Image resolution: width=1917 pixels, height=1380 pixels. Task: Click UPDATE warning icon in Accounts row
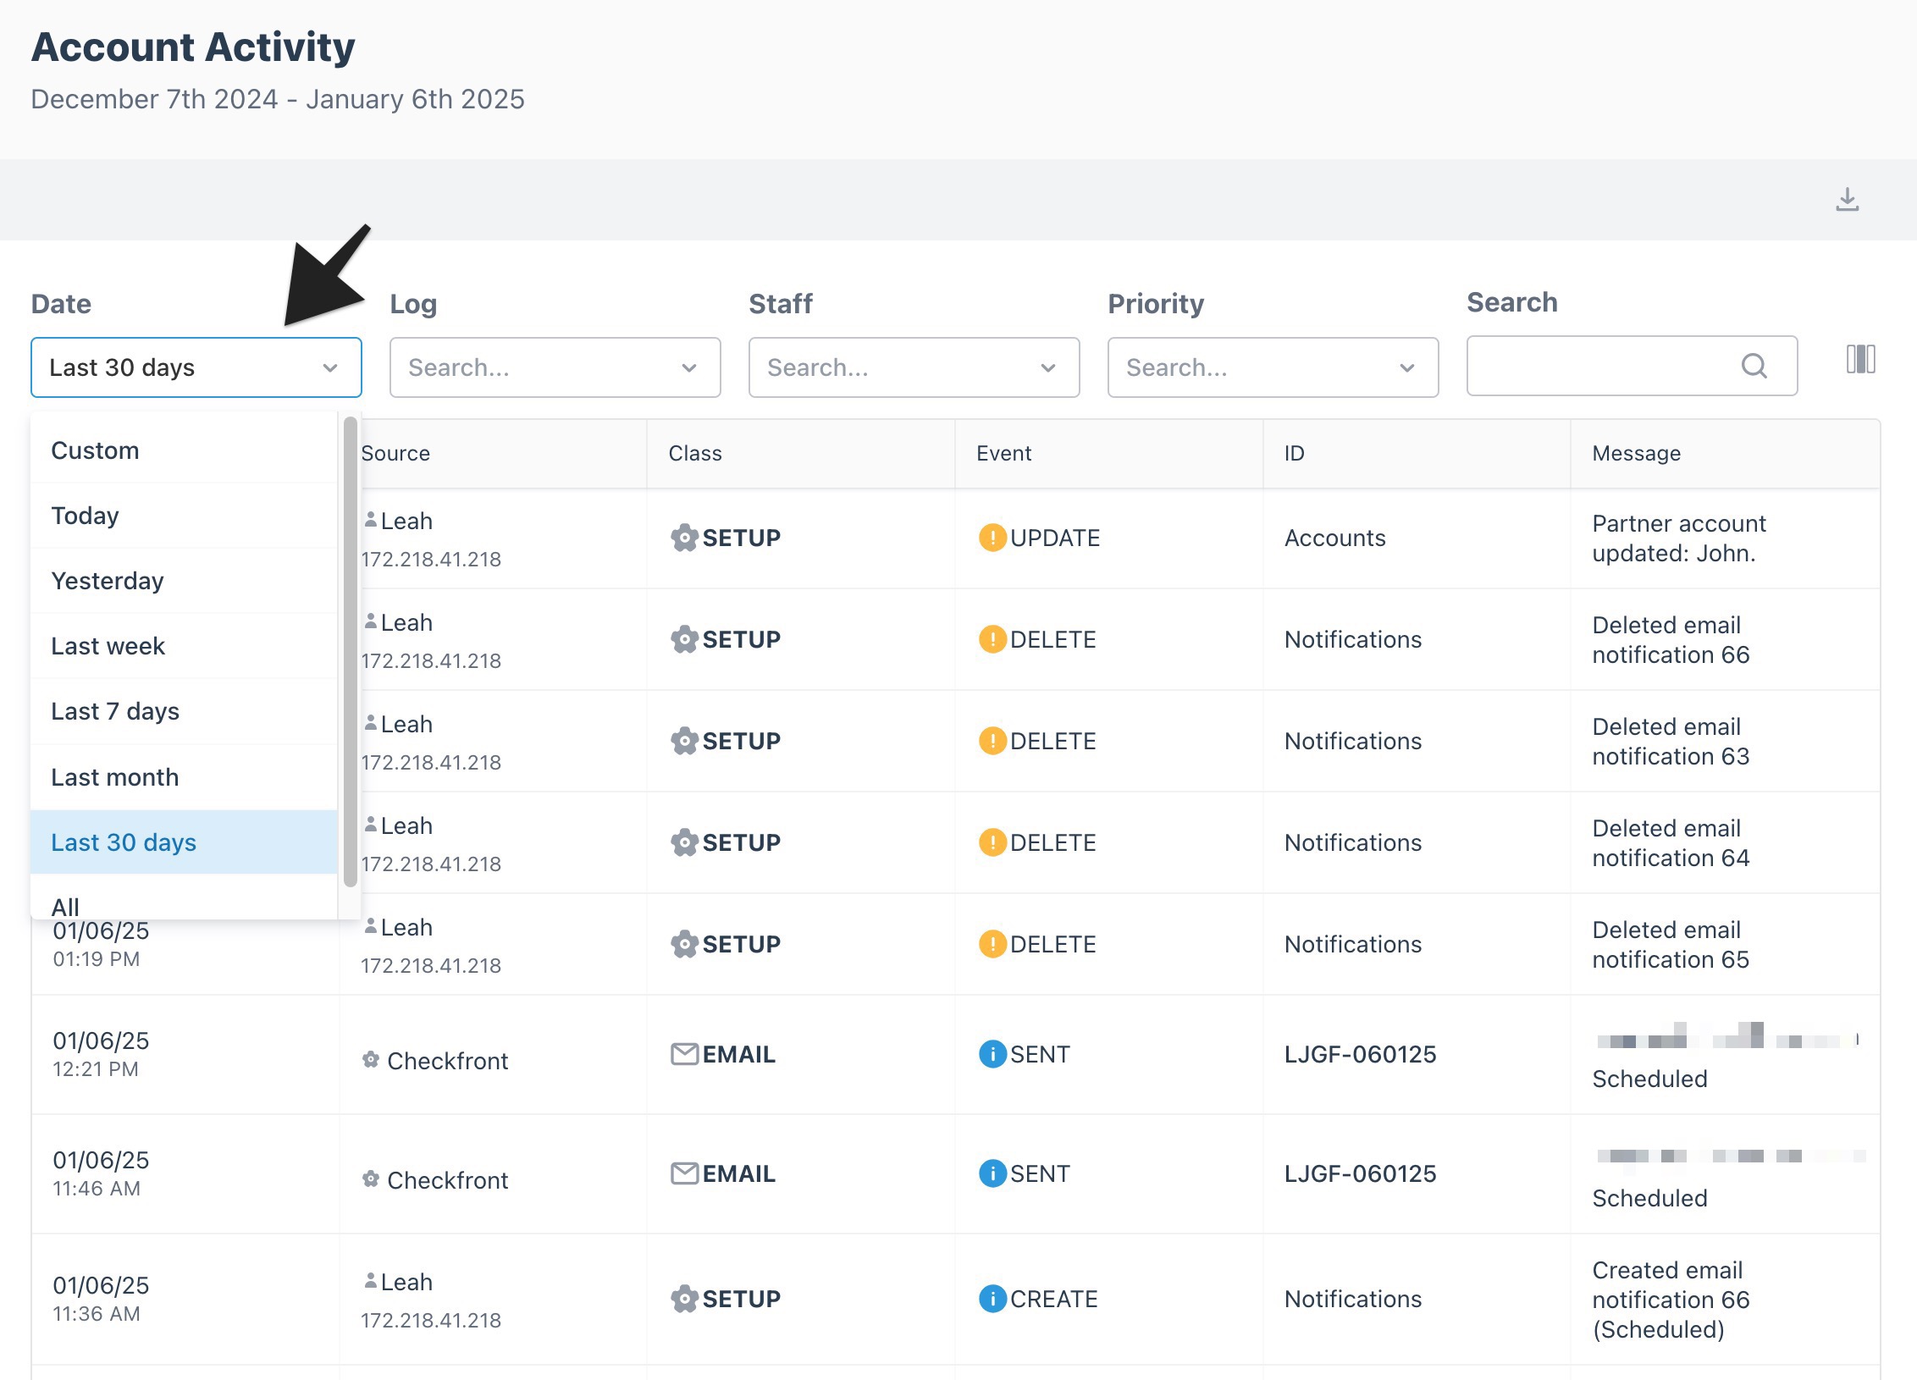(x=992, y=538)
